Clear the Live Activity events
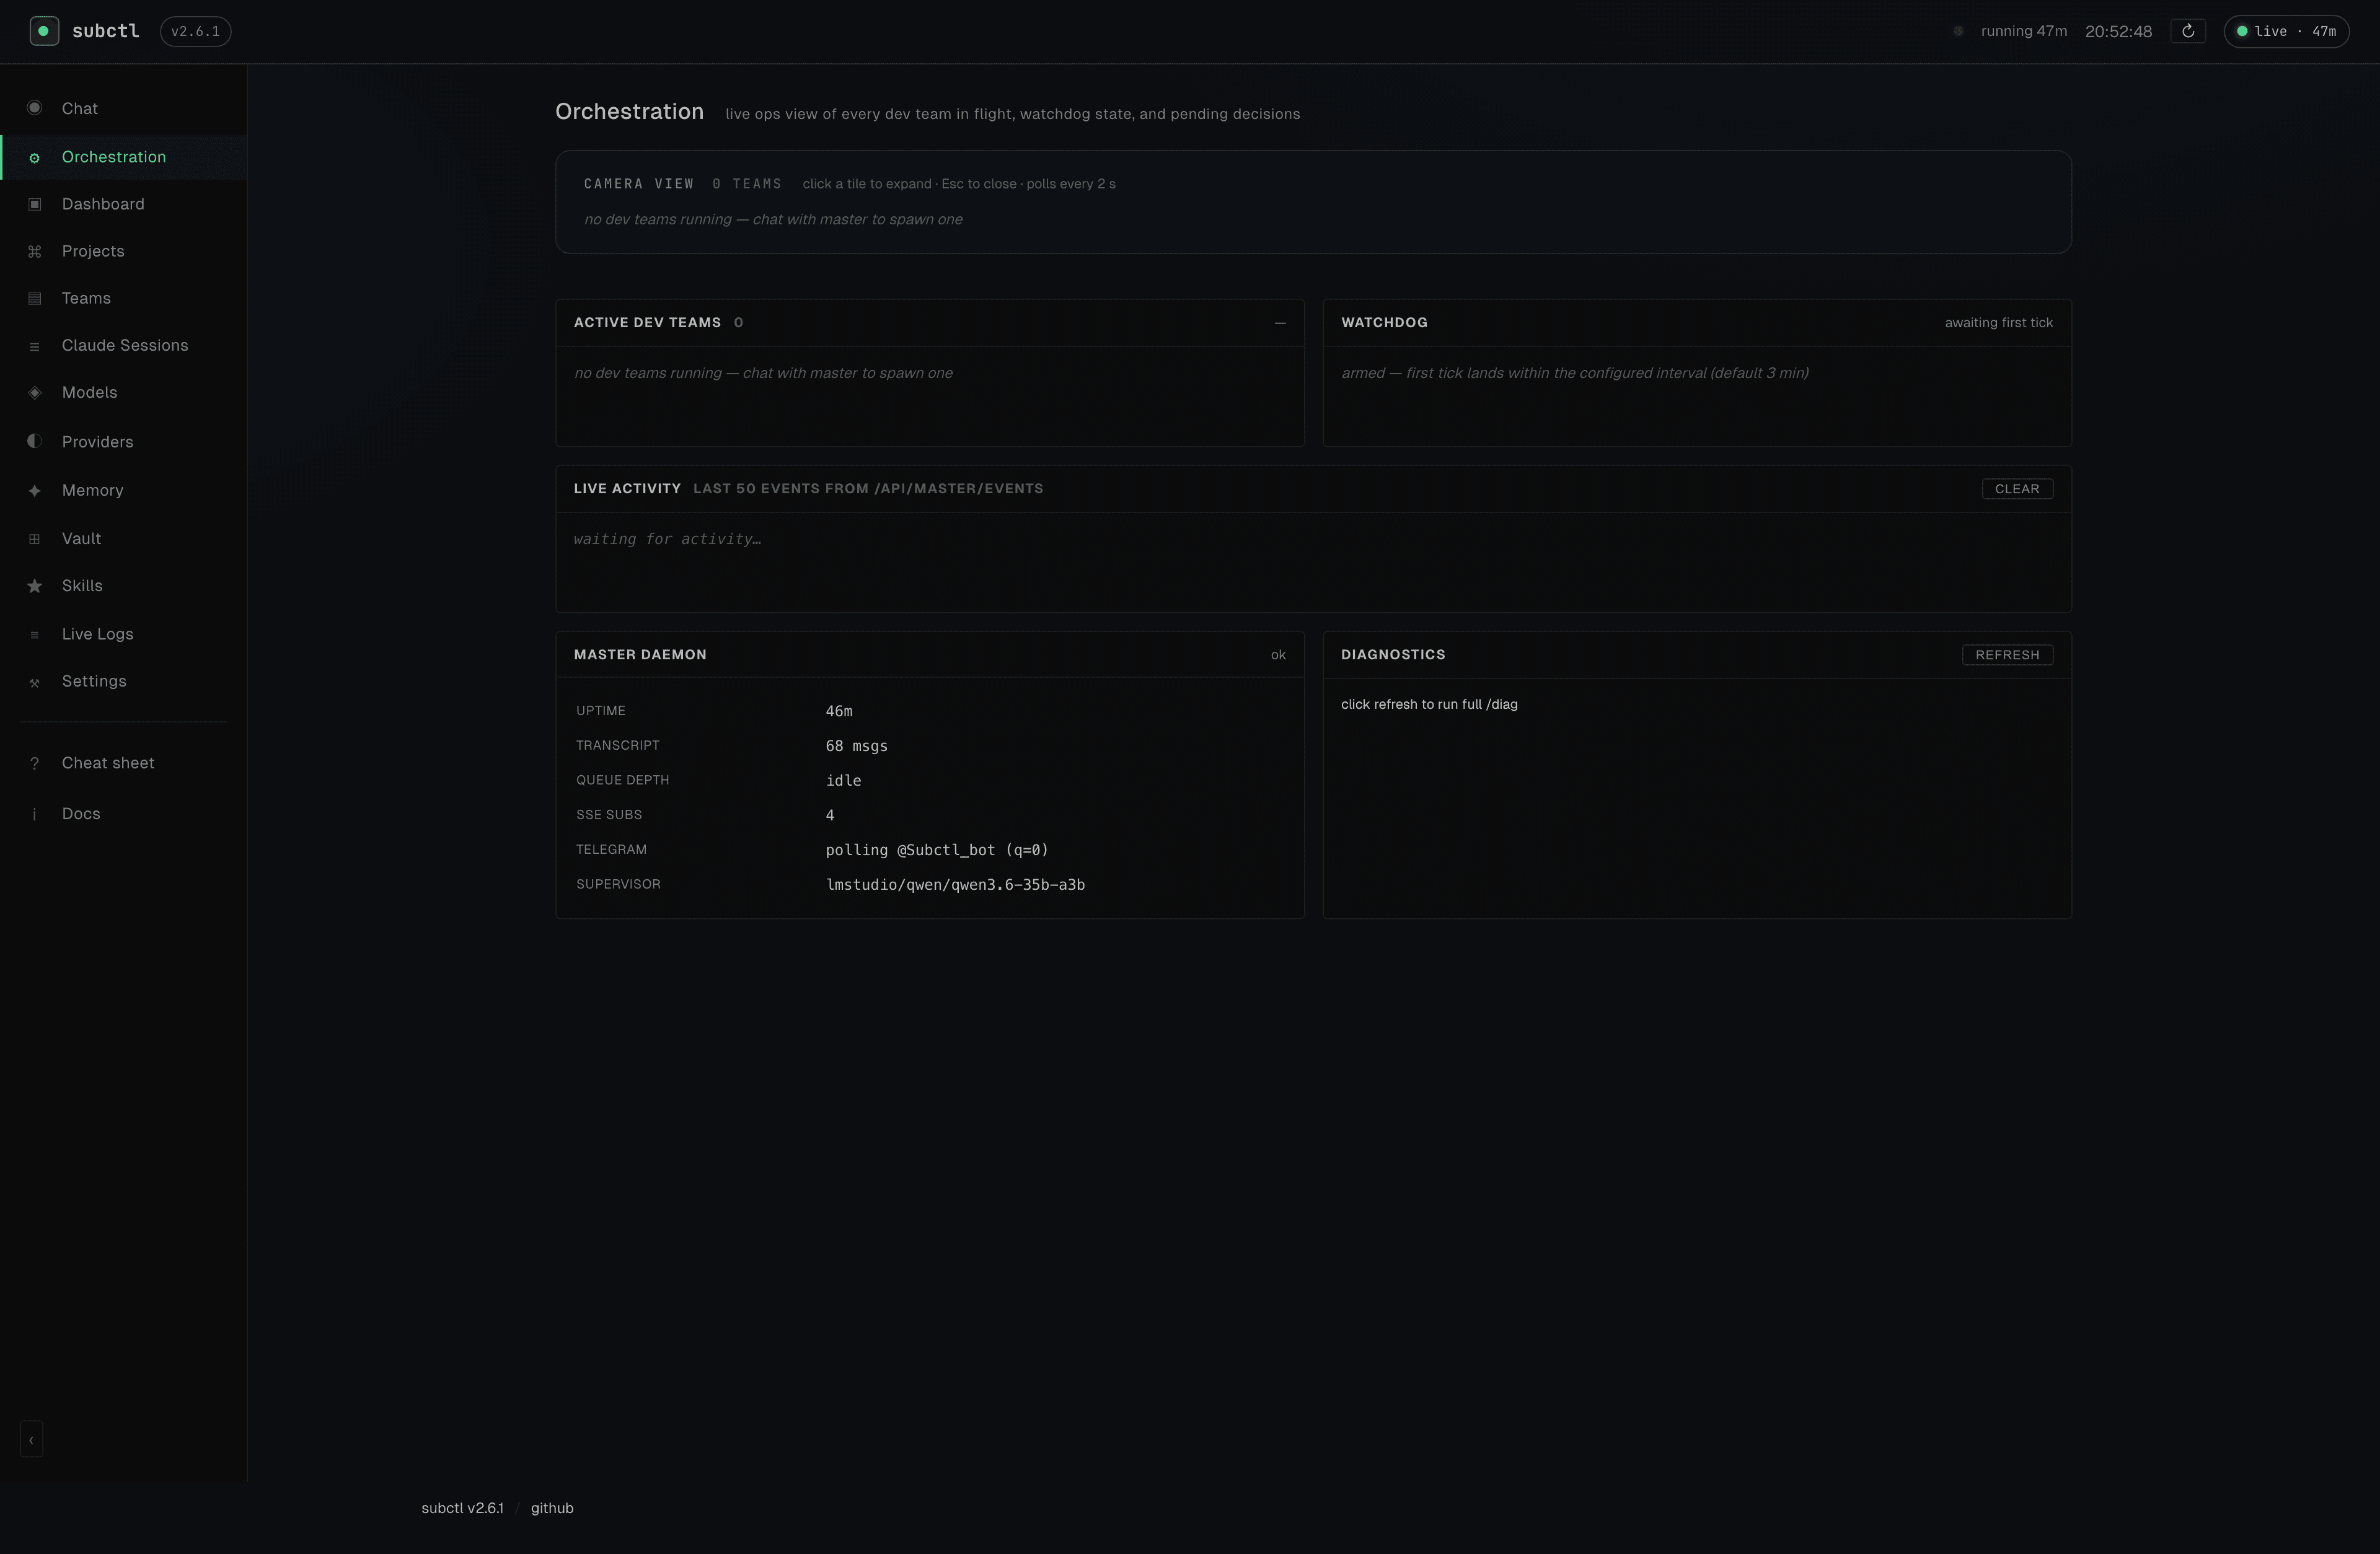2380x1554 pixels. click(x=2017, y=489)
